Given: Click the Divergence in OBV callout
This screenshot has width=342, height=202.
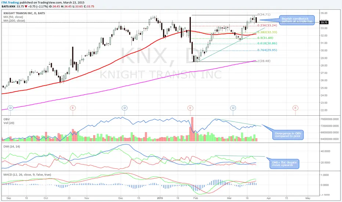Looking at the screenshot, I should coord(288,135).
